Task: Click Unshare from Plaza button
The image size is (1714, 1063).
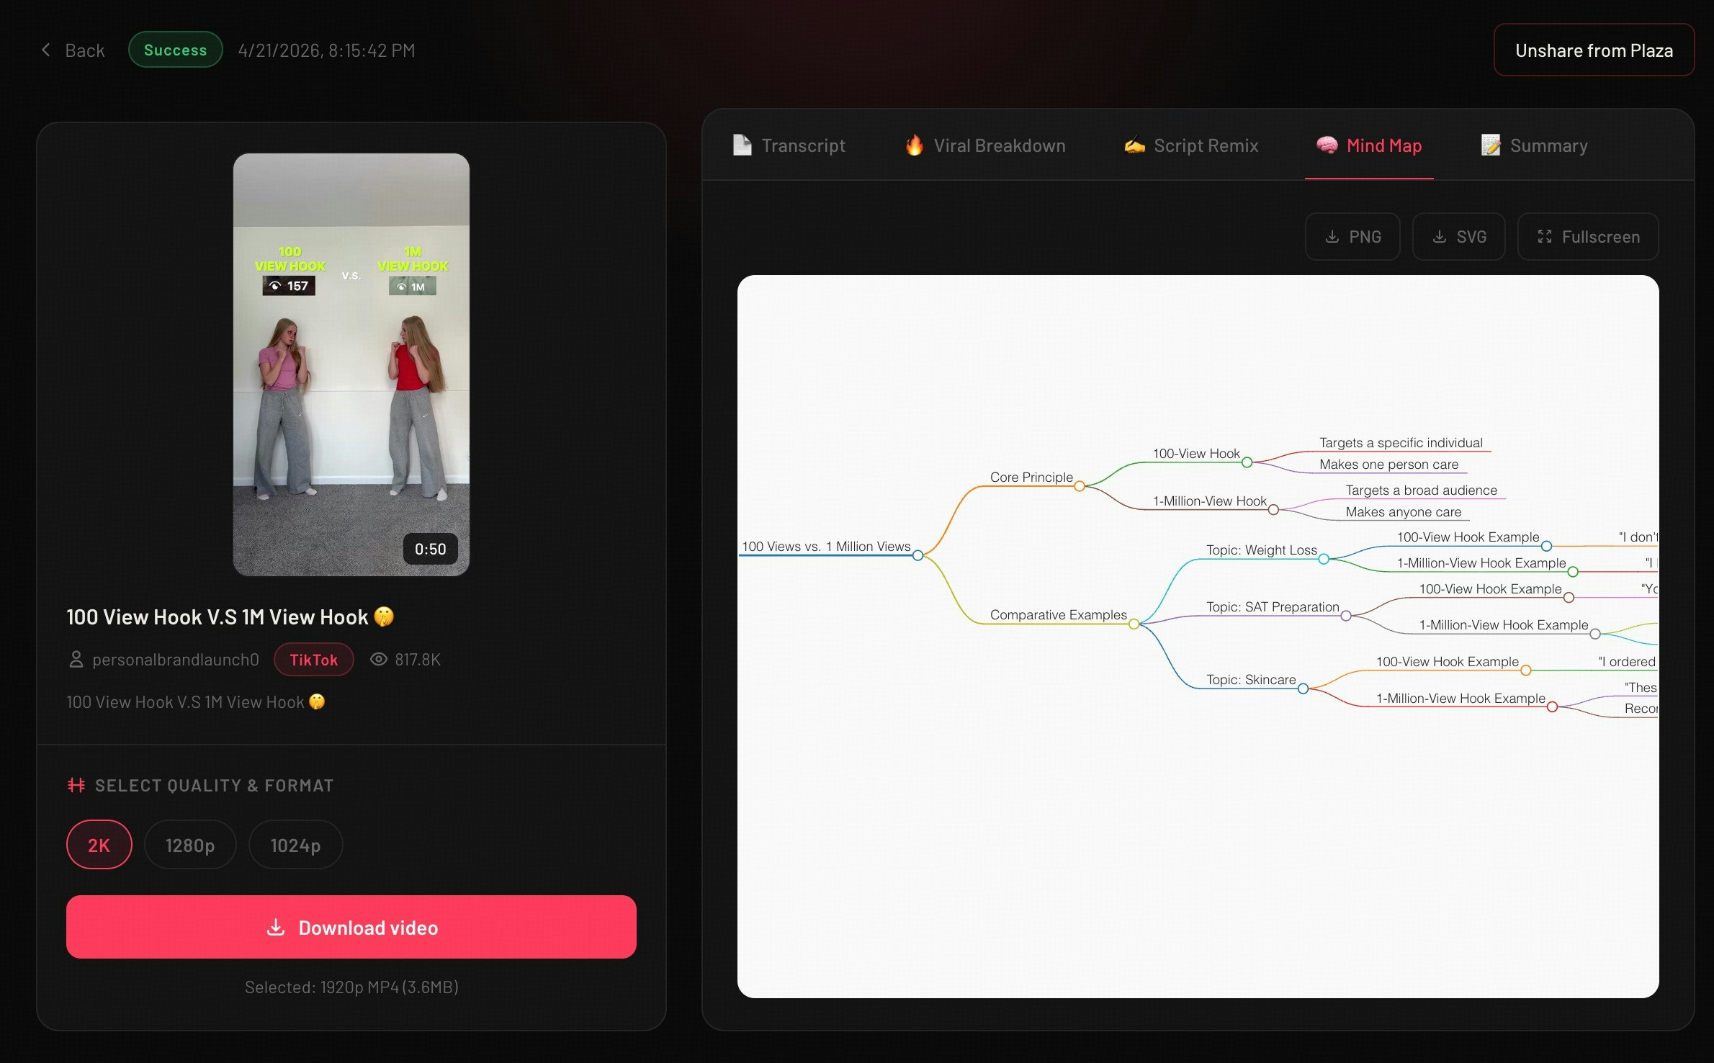Action: pos(1594,50)
